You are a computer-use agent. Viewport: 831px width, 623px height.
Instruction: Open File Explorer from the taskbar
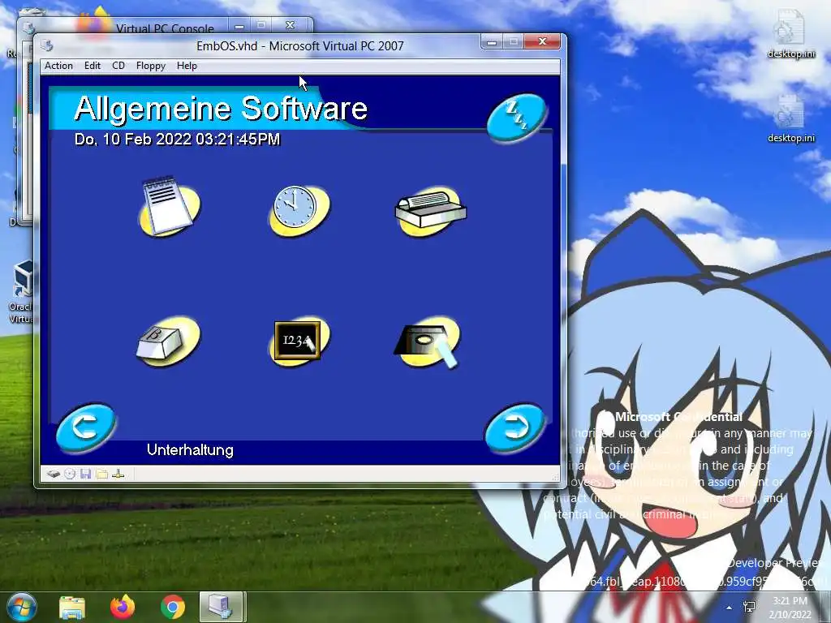[72, 607]
